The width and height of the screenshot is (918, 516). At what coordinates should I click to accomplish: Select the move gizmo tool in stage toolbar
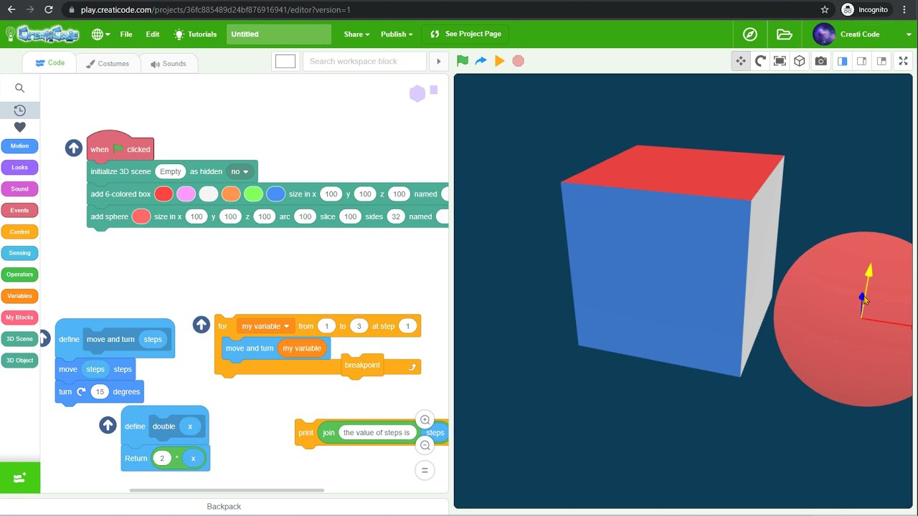pos(741,61)
